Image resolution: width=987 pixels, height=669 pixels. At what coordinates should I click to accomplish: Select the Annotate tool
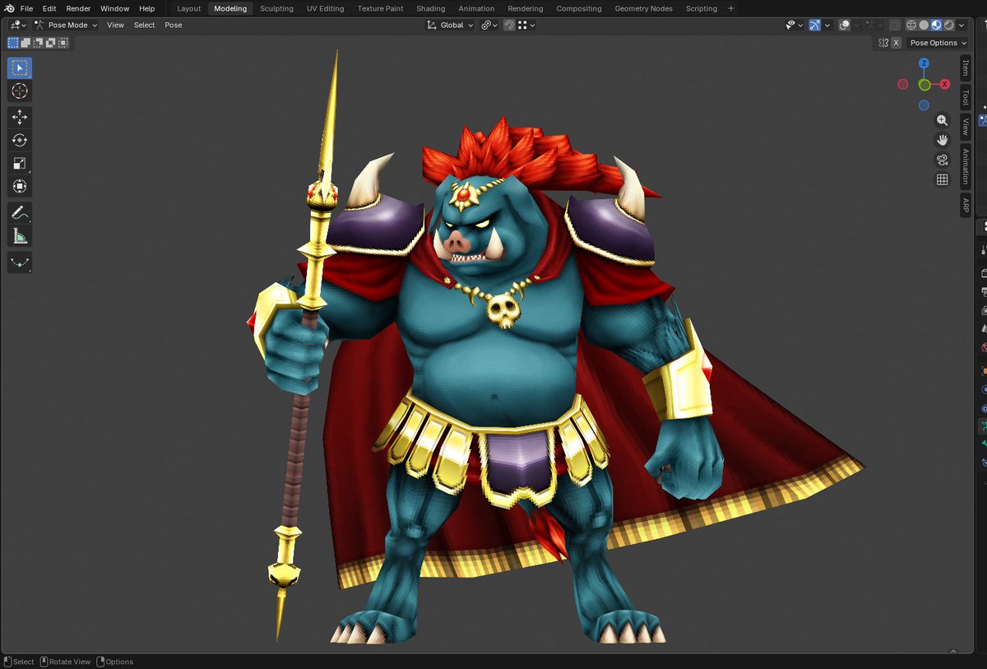(x=20, y=213)
